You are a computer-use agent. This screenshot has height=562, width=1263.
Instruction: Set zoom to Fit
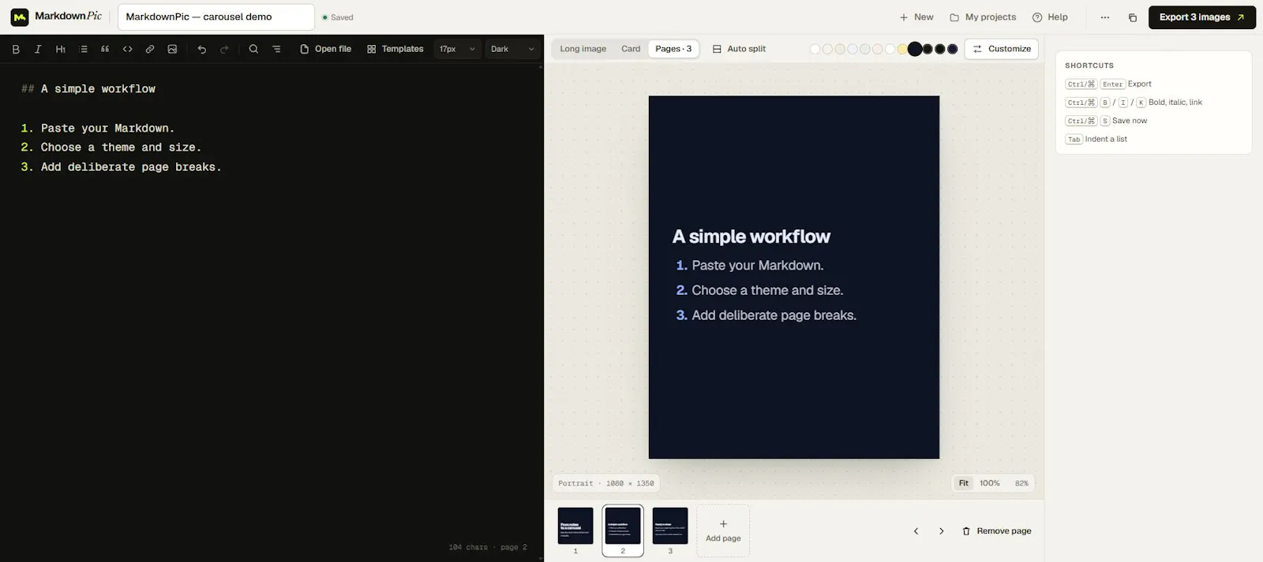point(964,483)
